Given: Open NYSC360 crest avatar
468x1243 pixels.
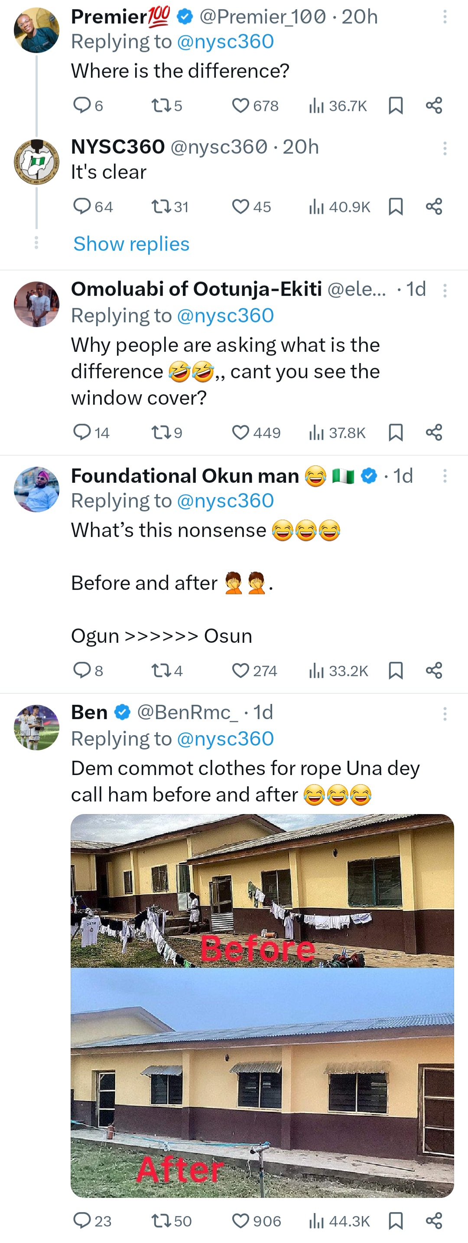Looking at the screenshot, I should coord(37,162).
